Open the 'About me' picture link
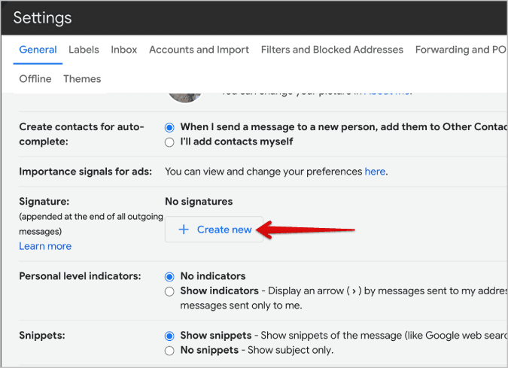The width and height of the screenshot is (508, 368). [387, 92]
